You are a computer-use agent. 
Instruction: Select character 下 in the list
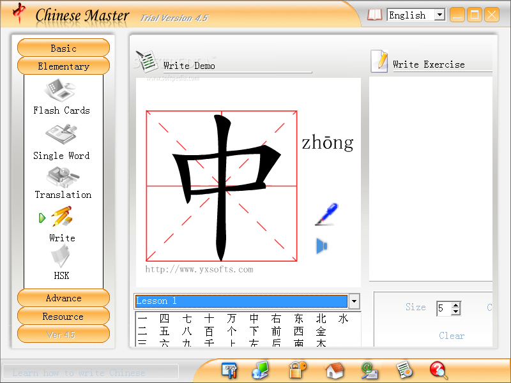coord(254,331)
